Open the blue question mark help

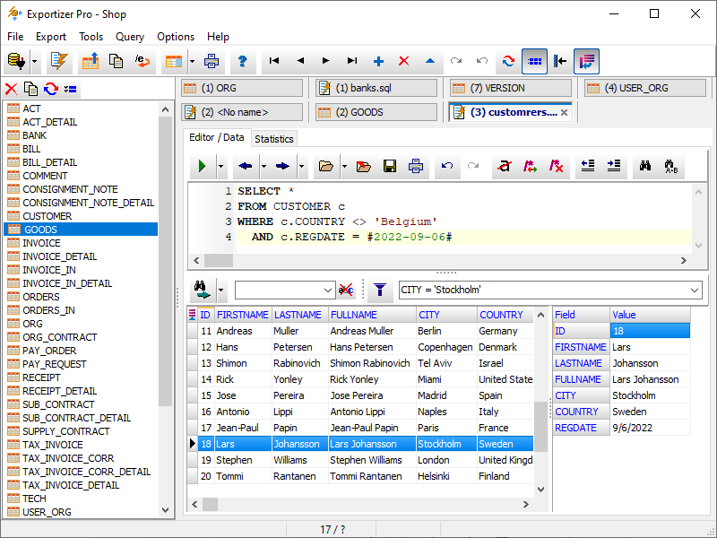pos(242,61)
